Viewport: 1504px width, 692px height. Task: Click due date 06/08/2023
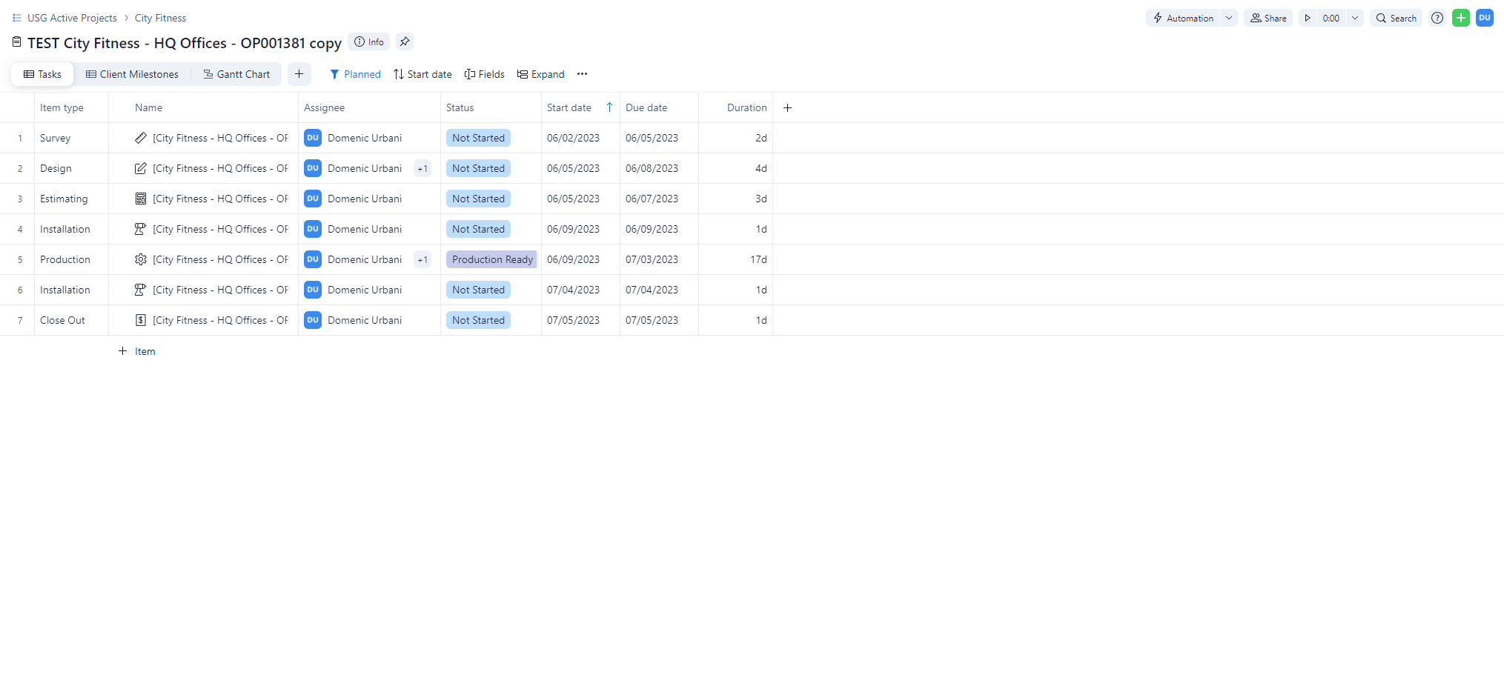click(x=652, y=168)
